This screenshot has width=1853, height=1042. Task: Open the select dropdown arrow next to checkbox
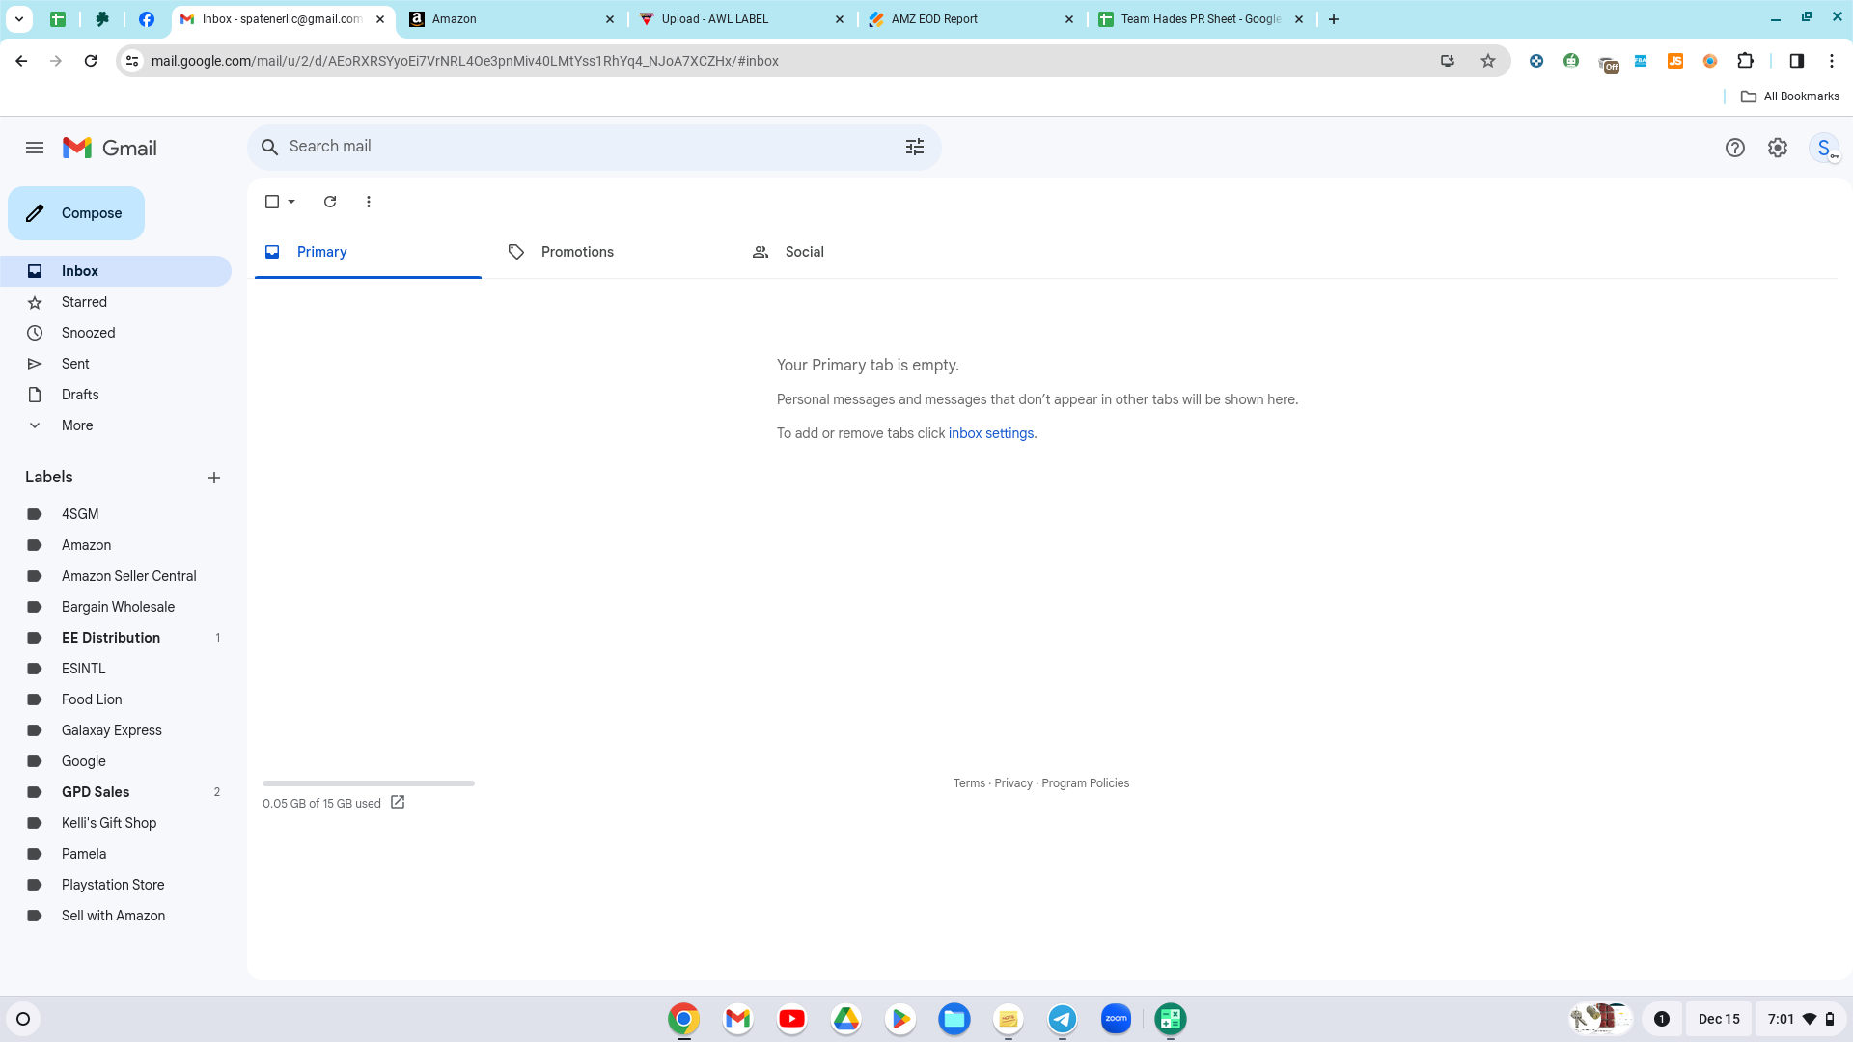point(291,202)
